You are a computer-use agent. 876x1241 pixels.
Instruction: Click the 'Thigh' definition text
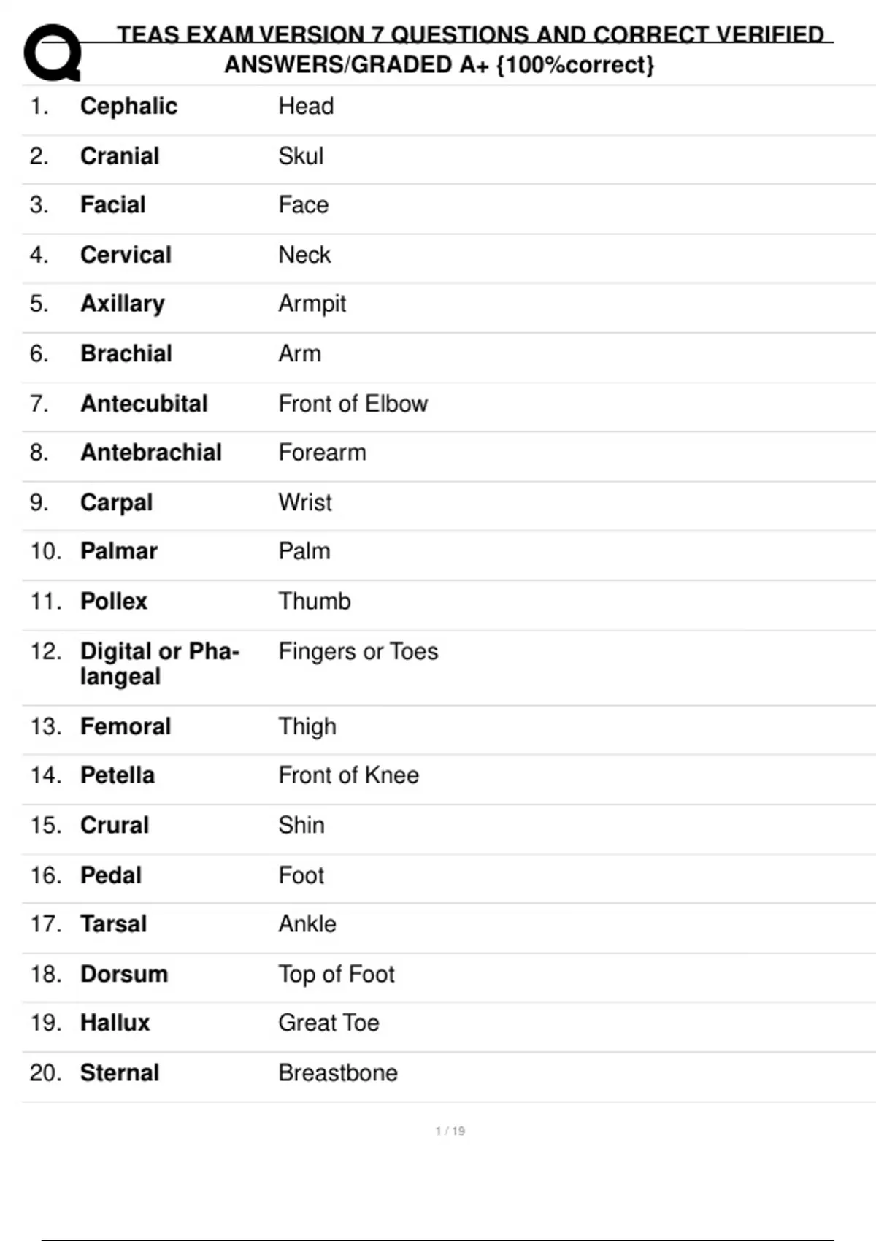pyautogui.click(x=307, y=727)
